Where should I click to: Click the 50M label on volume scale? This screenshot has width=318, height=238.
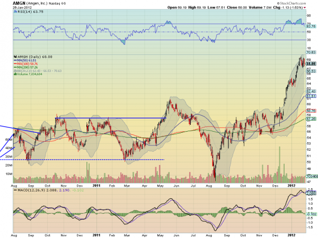(x=8, y=140)
